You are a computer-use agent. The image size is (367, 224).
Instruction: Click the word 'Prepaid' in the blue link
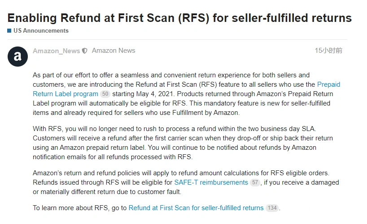(328, 85)
